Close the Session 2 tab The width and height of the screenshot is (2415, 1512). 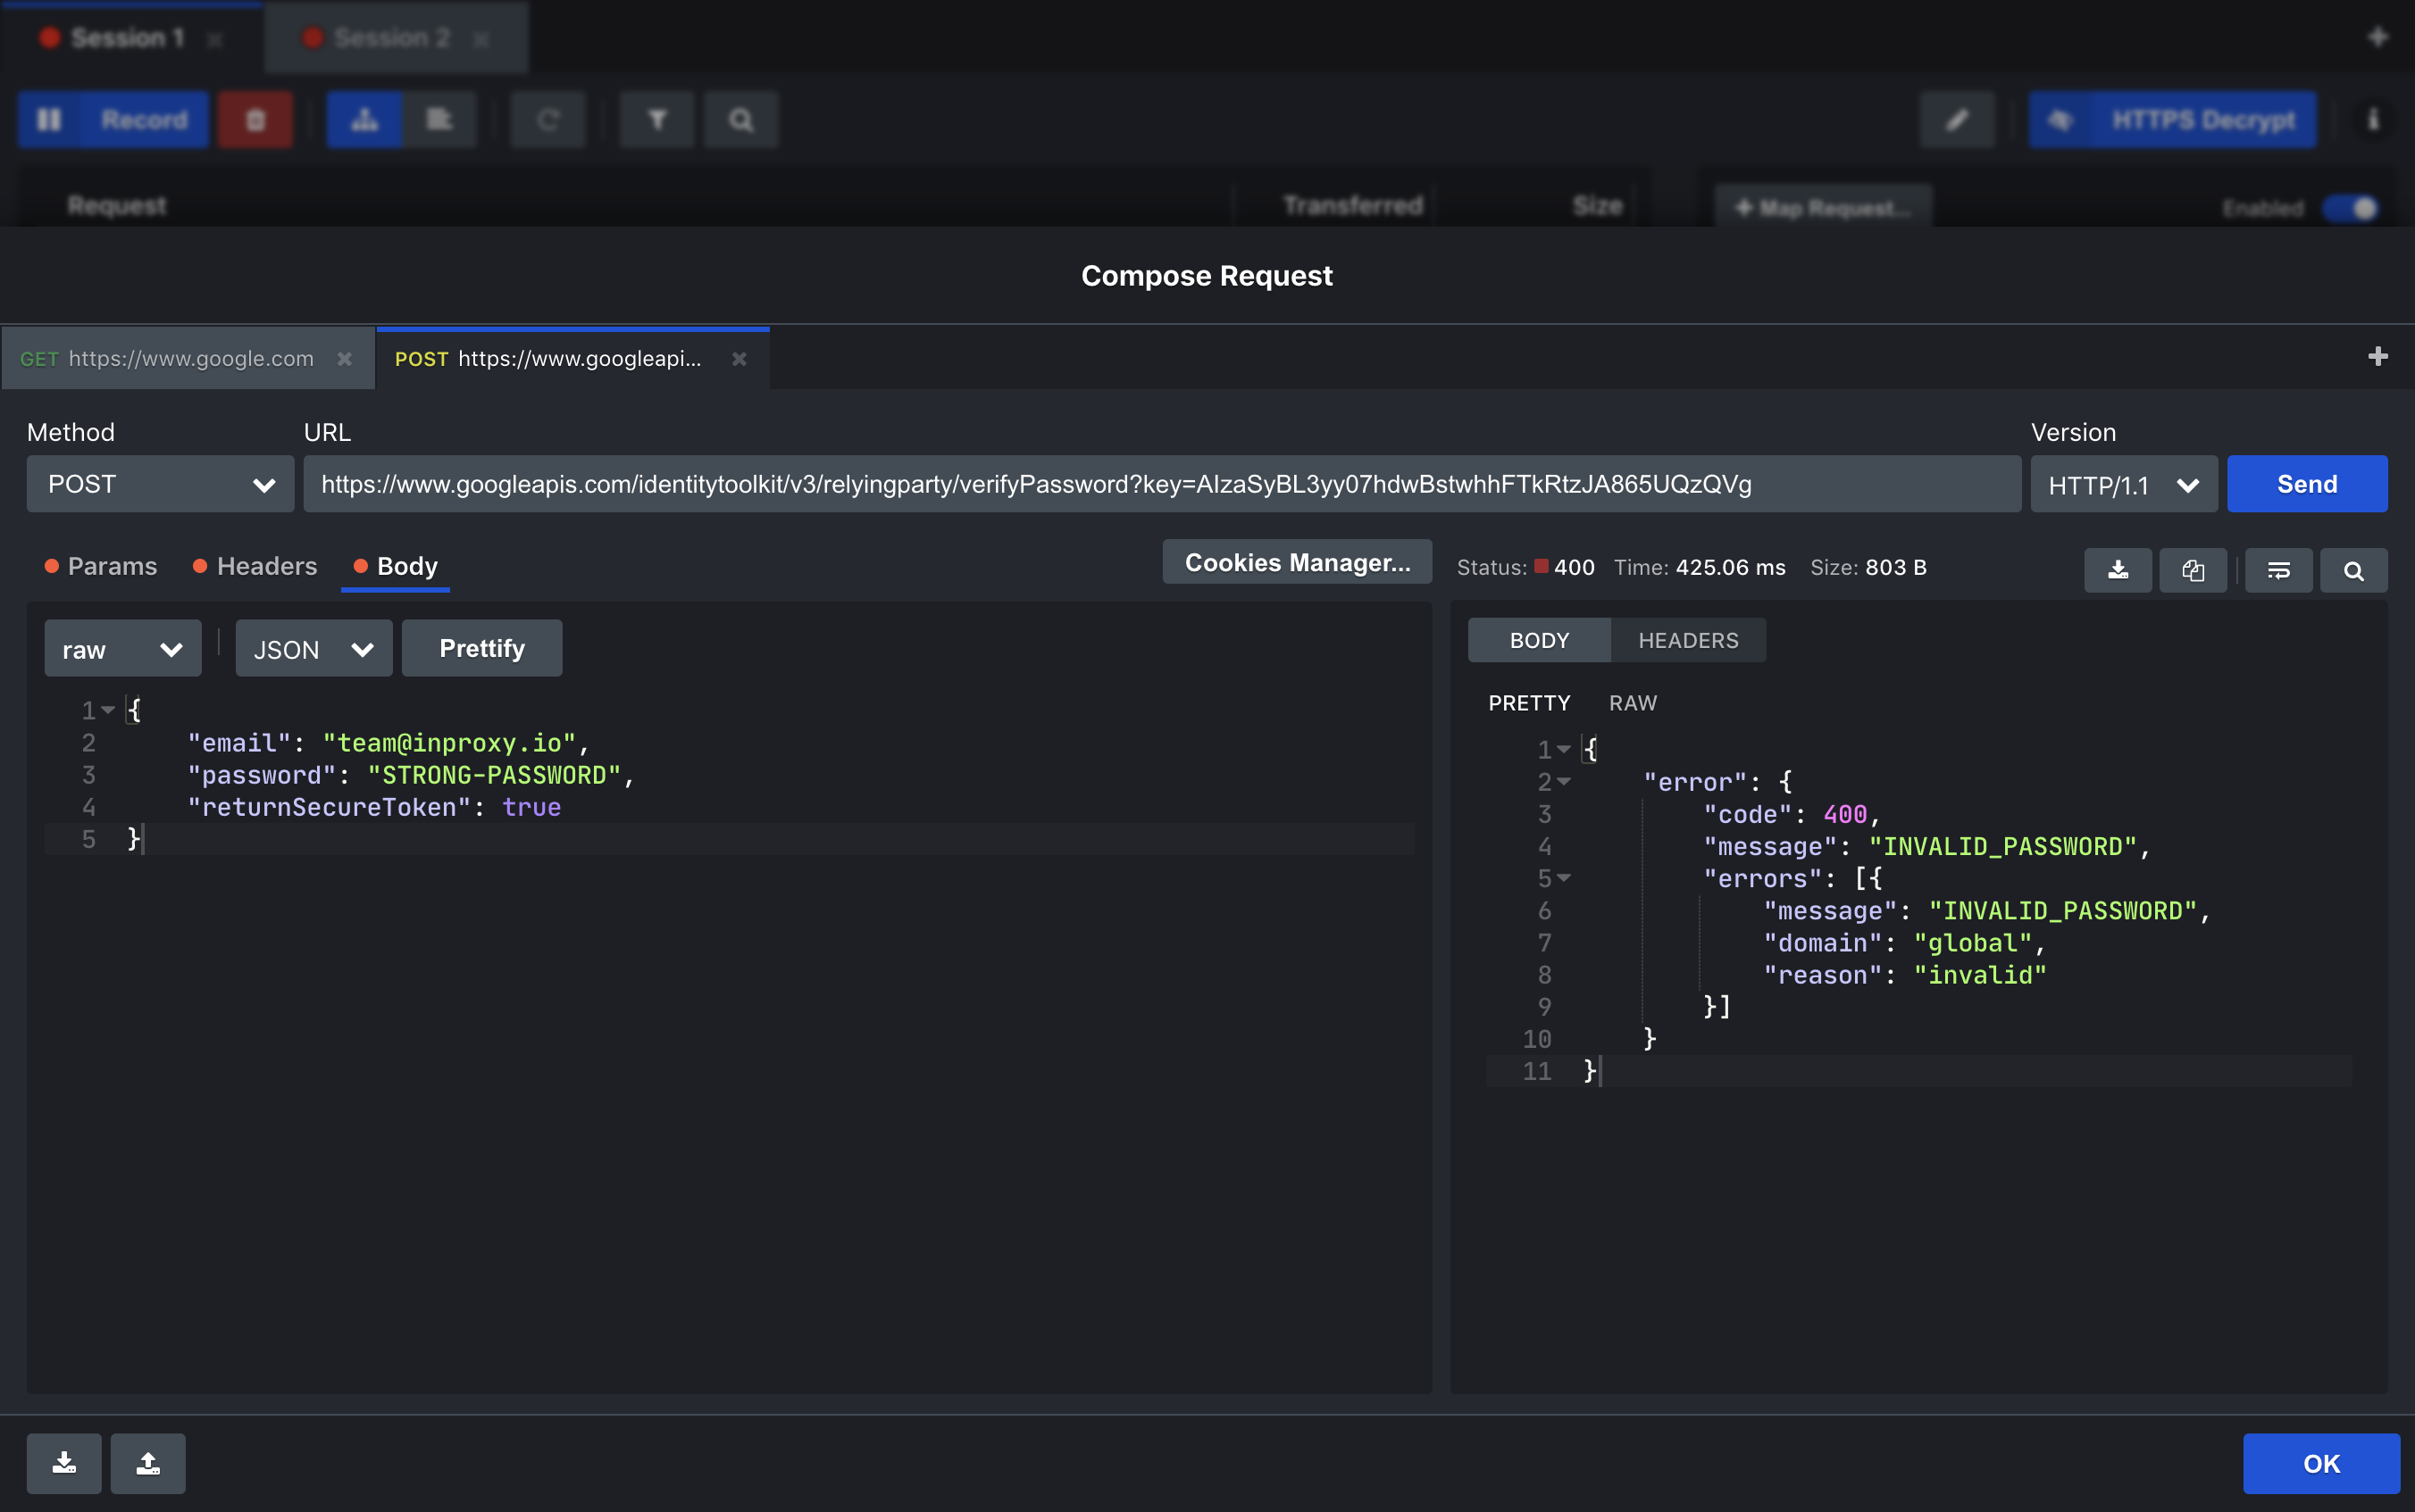(481, 39)
